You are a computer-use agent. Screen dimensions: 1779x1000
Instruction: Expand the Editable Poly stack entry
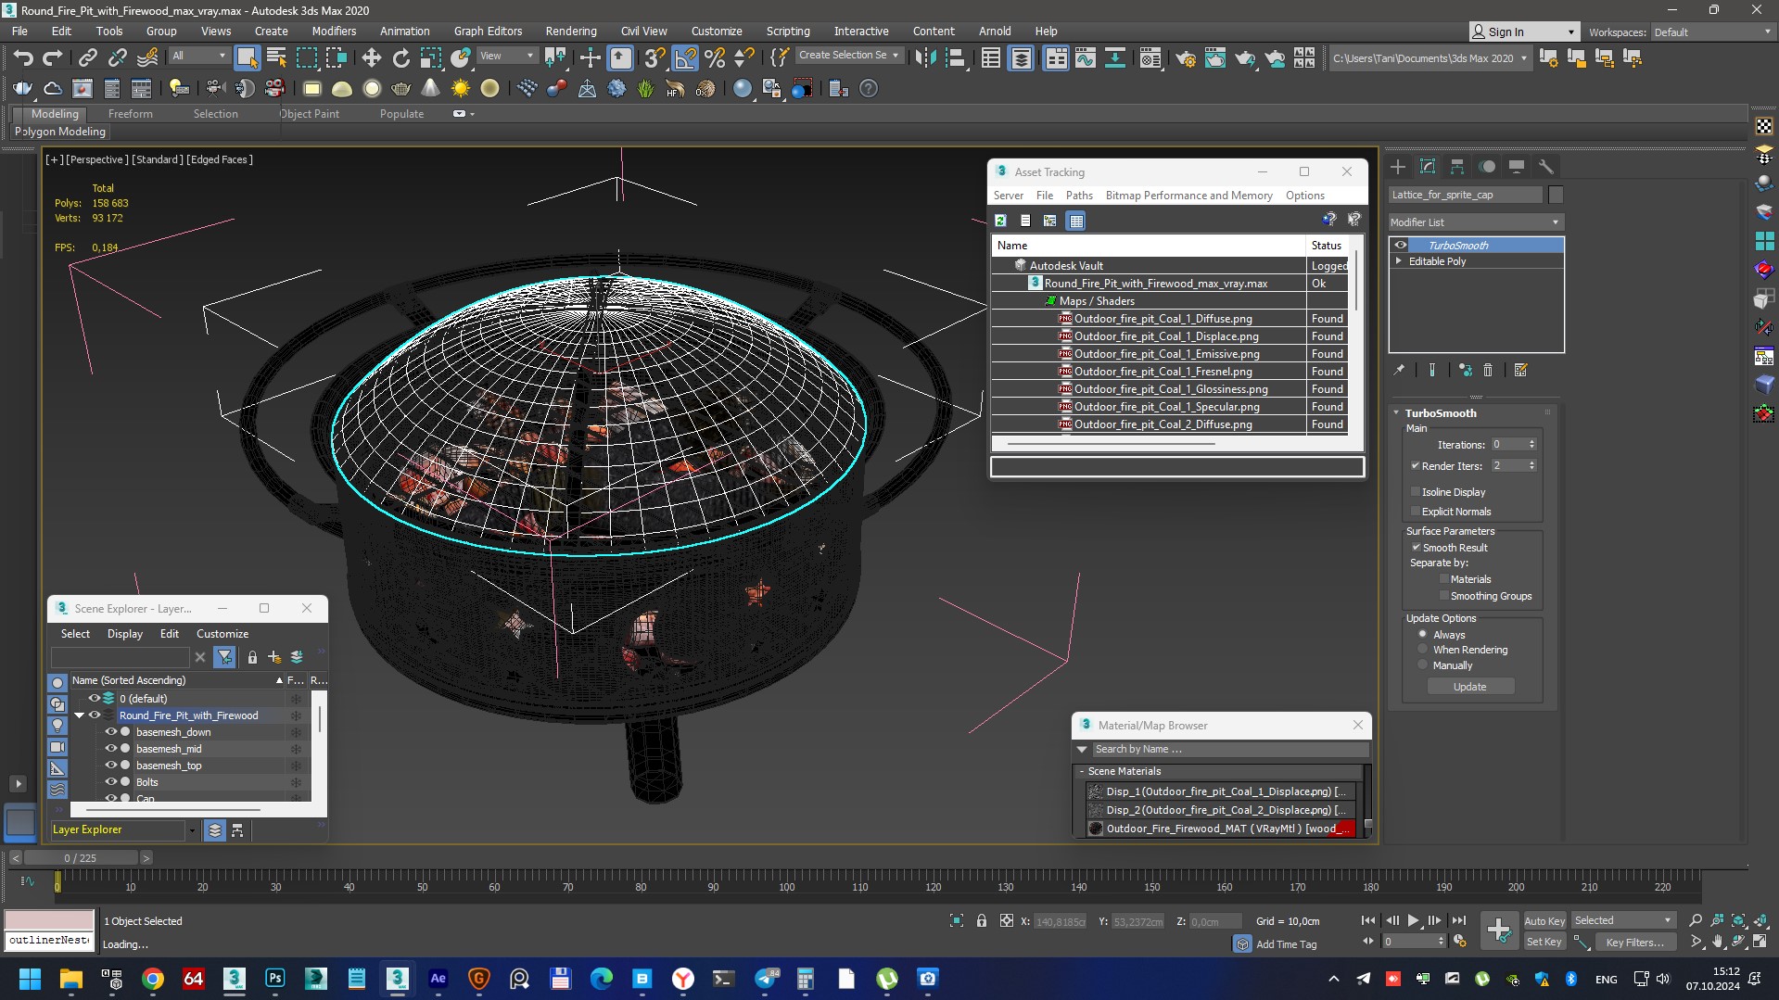[1399, 261]
